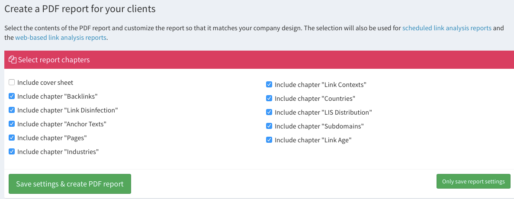Toggle the "Industries" chapter checkbox

[12, 151]
